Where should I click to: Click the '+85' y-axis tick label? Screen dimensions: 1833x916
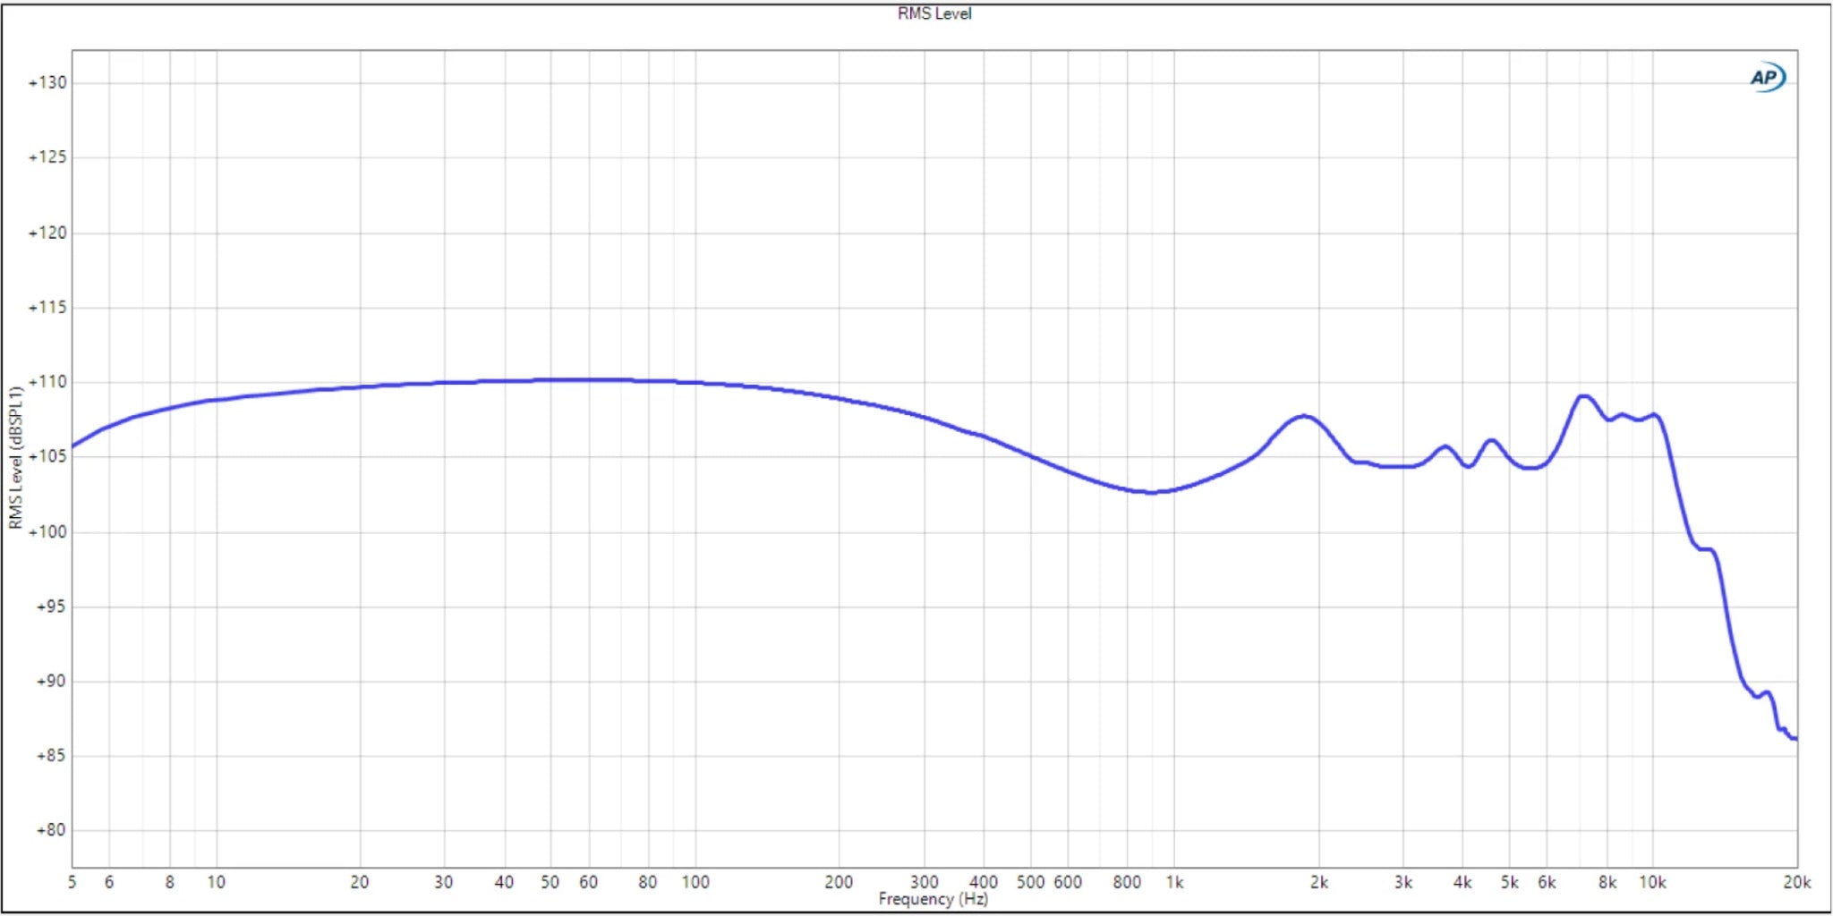(51, 756)
